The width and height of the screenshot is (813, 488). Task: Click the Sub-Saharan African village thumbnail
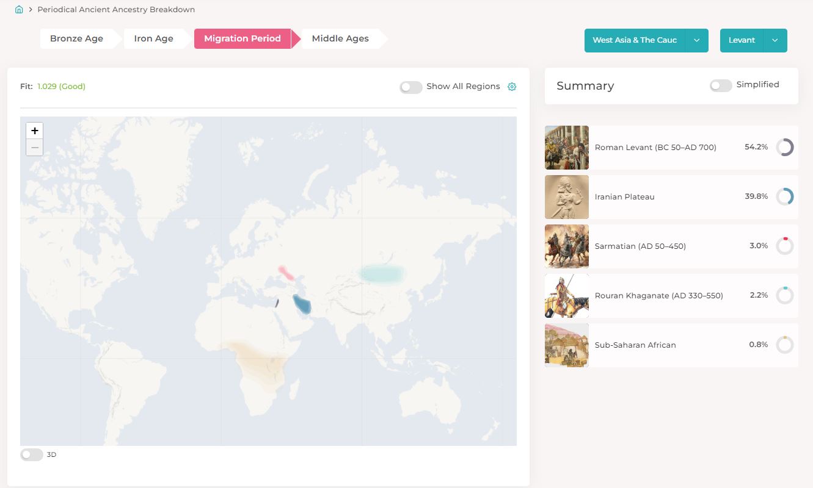(x=567, y=345)
